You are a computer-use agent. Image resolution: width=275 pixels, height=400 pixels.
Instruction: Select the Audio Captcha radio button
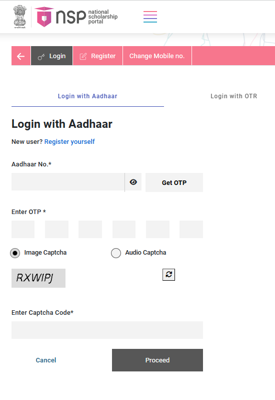tap(116, 253)
